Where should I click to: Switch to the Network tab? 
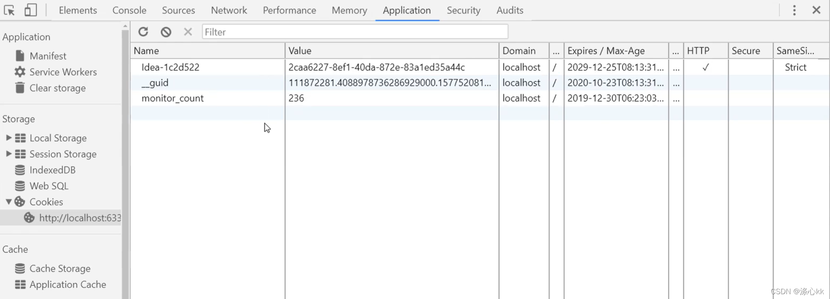click(x=229, y=10)
